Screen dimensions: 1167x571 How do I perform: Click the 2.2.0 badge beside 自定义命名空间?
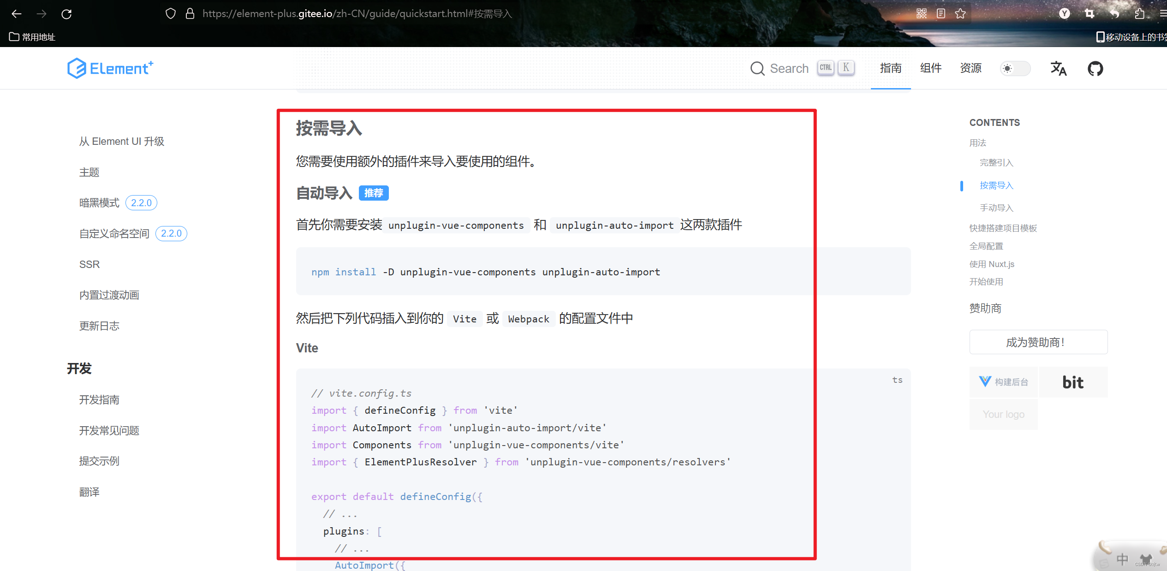(171, 233)
